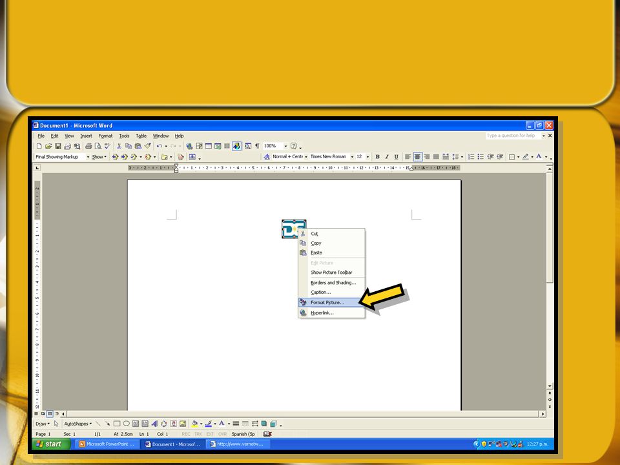Open the File menu
This screenshot has width=620, height=465.
click(41, 136)
